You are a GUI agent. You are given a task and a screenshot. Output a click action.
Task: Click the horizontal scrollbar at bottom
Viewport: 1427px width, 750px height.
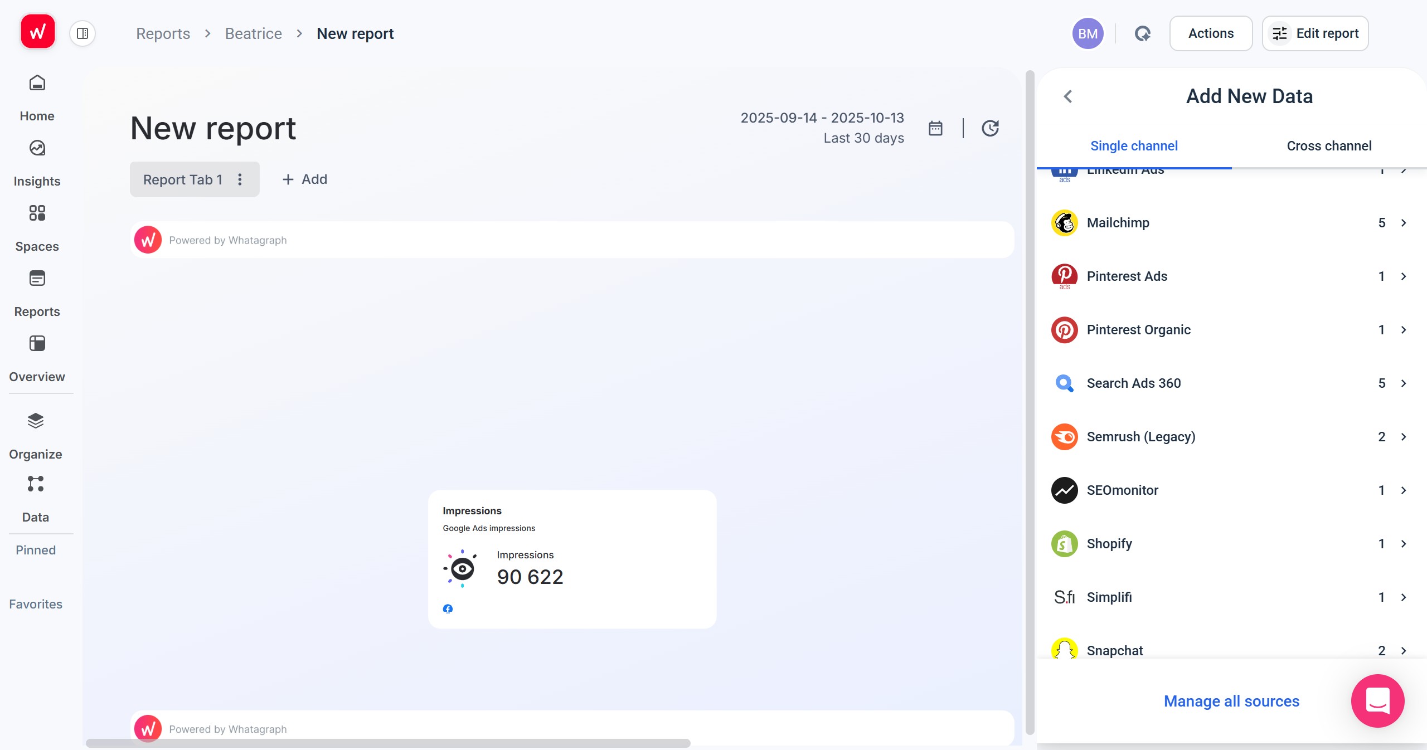[x=388, y=743]
